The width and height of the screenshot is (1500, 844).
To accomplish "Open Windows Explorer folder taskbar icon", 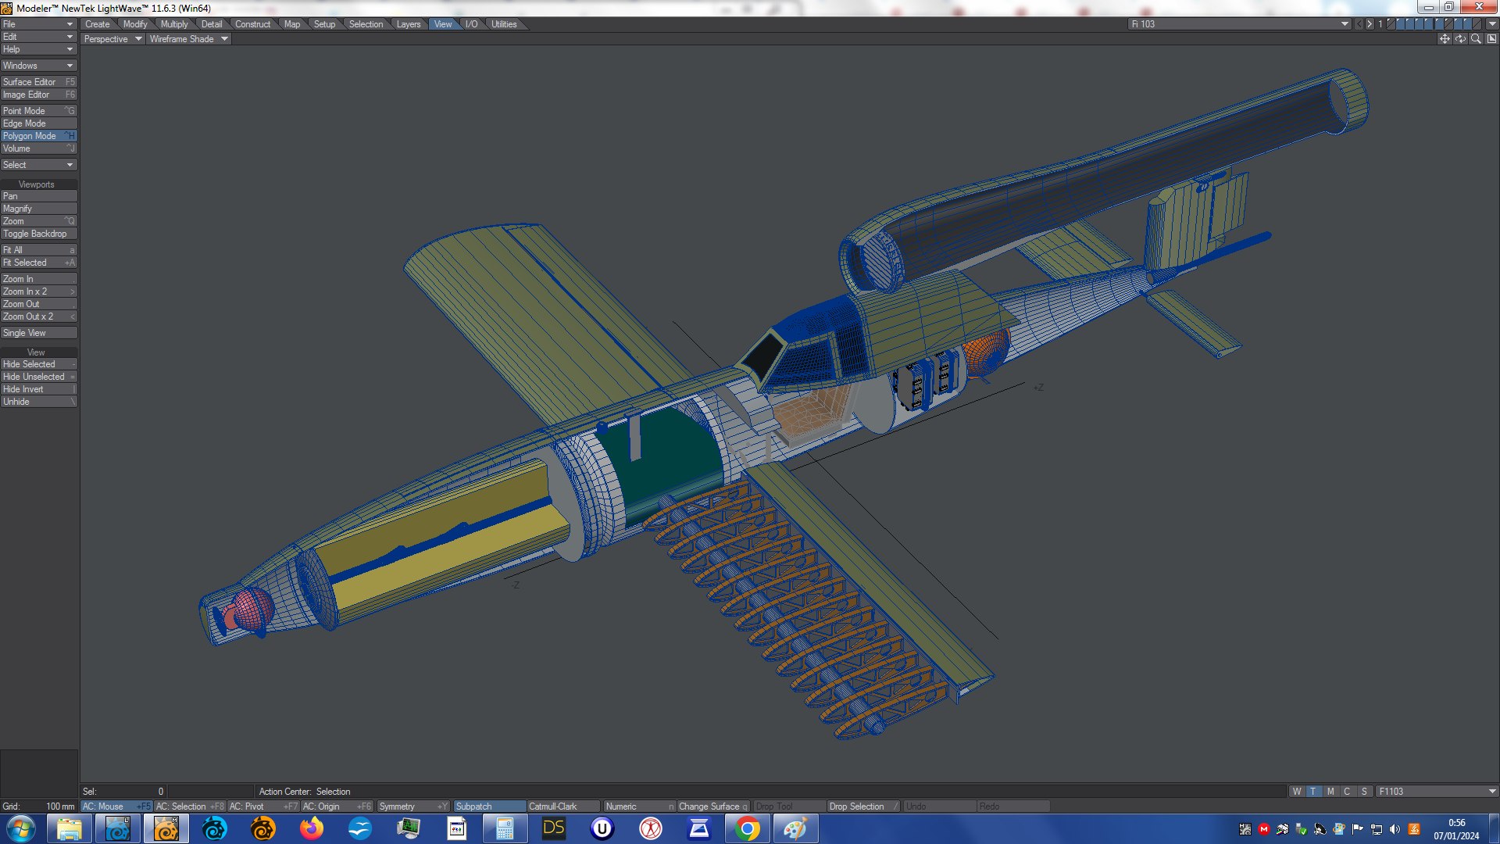I will tap(70, 828).
